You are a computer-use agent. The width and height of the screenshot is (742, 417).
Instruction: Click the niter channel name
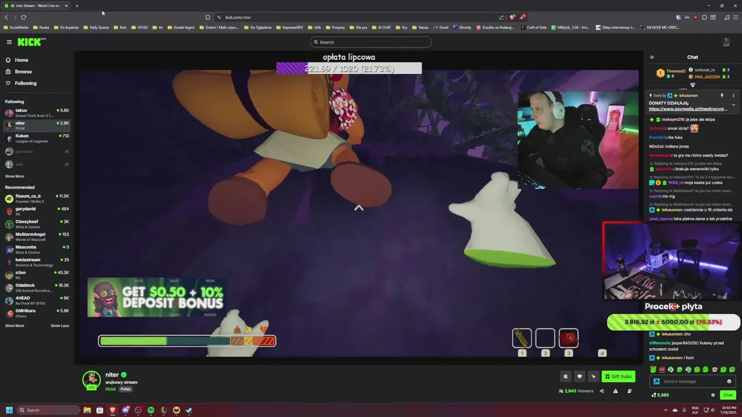(112, 375)
